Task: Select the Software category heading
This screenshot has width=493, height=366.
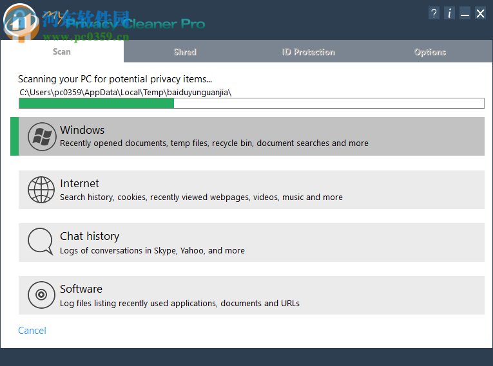Action: pyautogui.click(x=81, y=289)
